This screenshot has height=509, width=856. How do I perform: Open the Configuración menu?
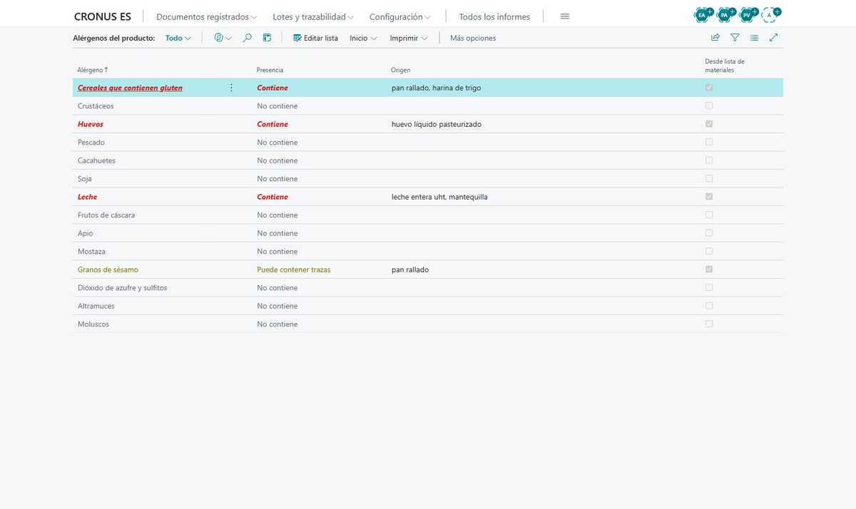pos(400,16)
